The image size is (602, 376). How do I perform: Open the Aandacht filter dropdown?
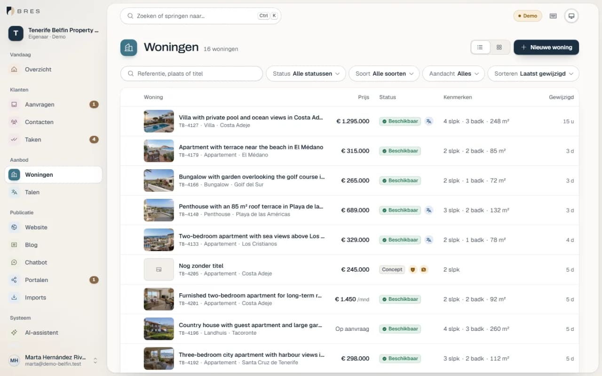click(x=454, y=74)
